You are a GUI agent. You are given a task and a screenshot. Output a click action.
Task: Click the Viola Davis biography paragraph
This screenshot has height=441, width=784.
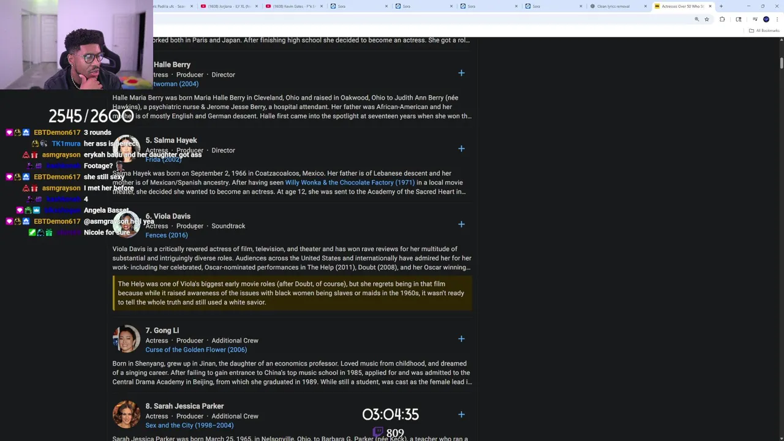(x=292, y=258)
